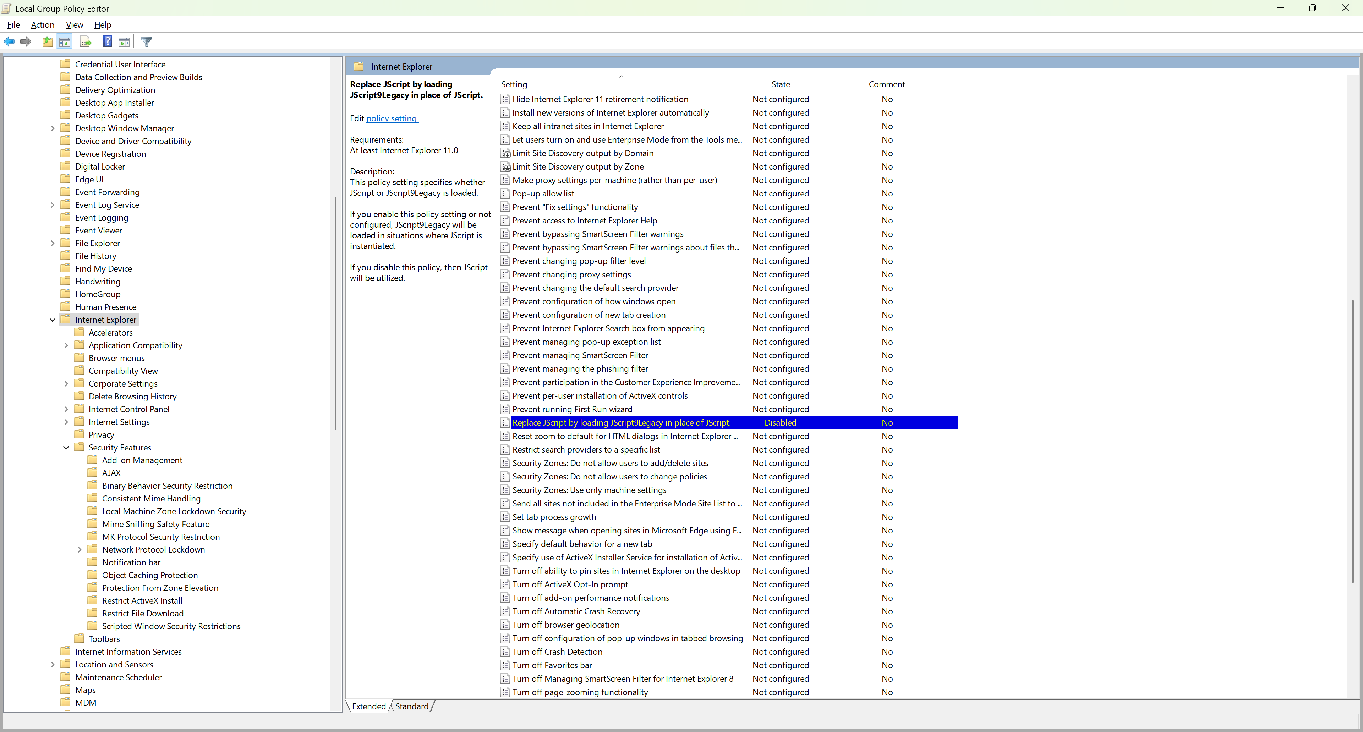Image resolution: width=1363 pixels, height=732 pixels.
Task: Select the Privacy folder in the tree
Action: [x=100, y=434]
